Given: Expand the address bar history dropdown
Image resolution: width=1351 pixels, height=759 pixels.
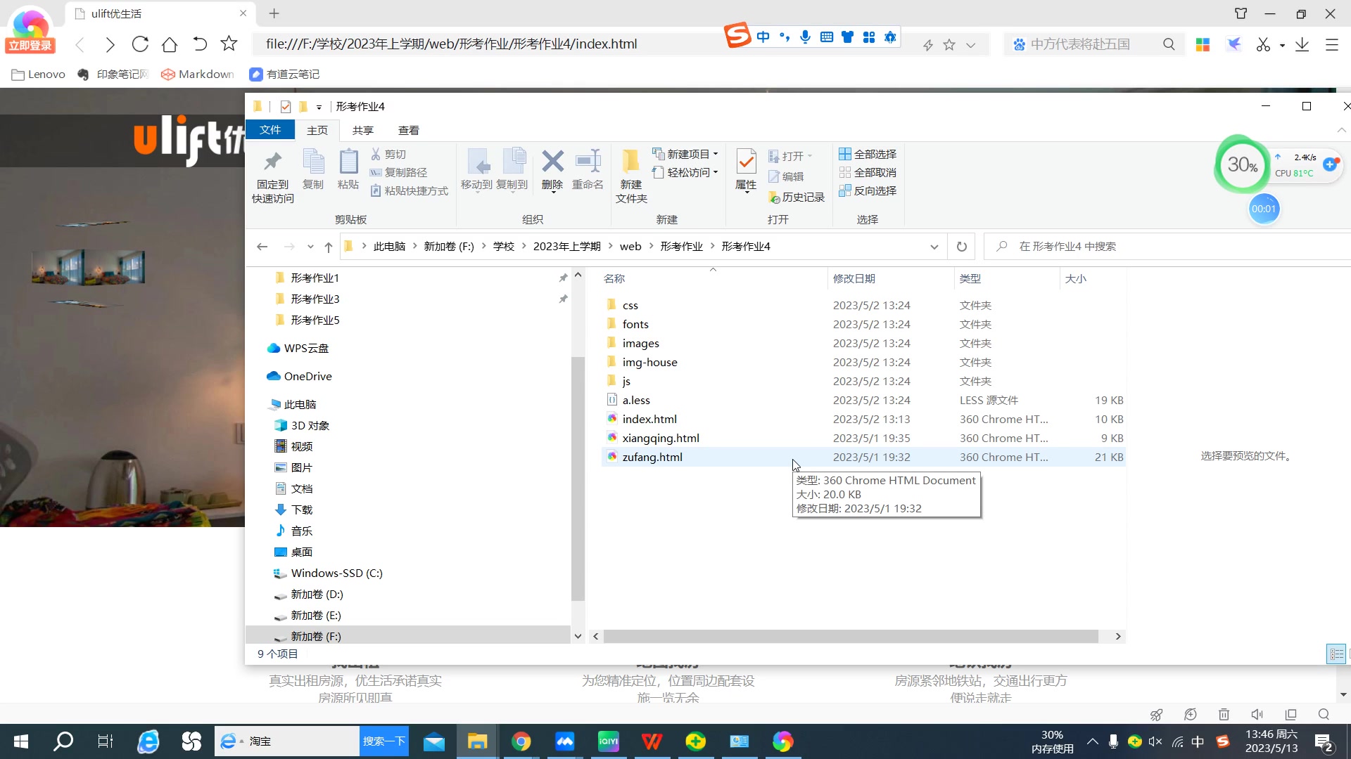Looking at the screenshot, I should (934, 247).
